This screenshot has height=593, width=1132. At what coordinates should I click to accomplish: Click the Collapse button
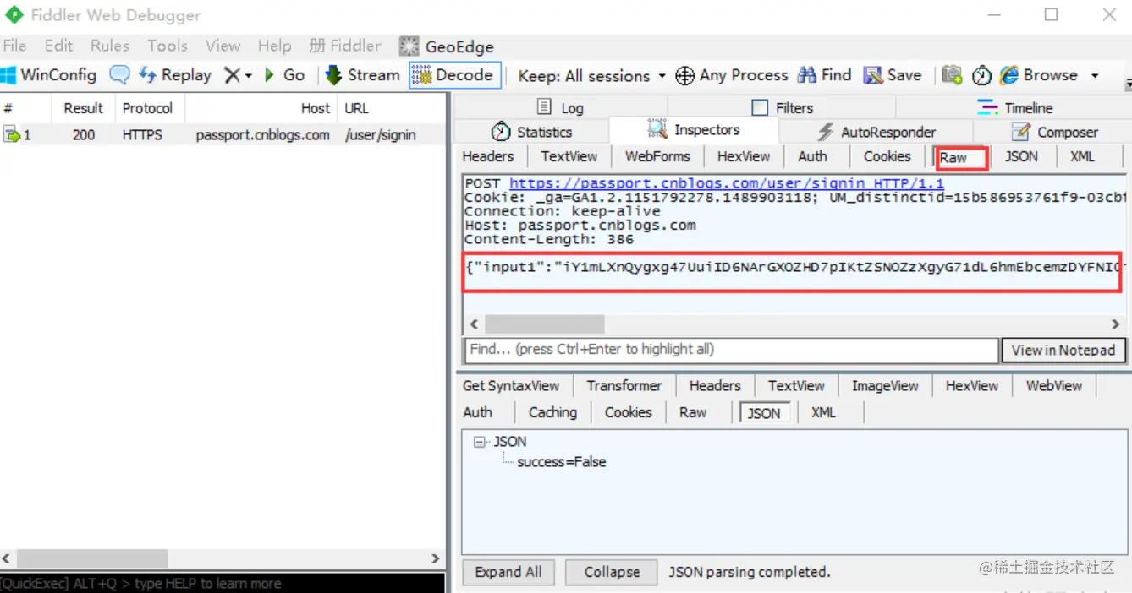pyautogui.click(x=612, y=572)
